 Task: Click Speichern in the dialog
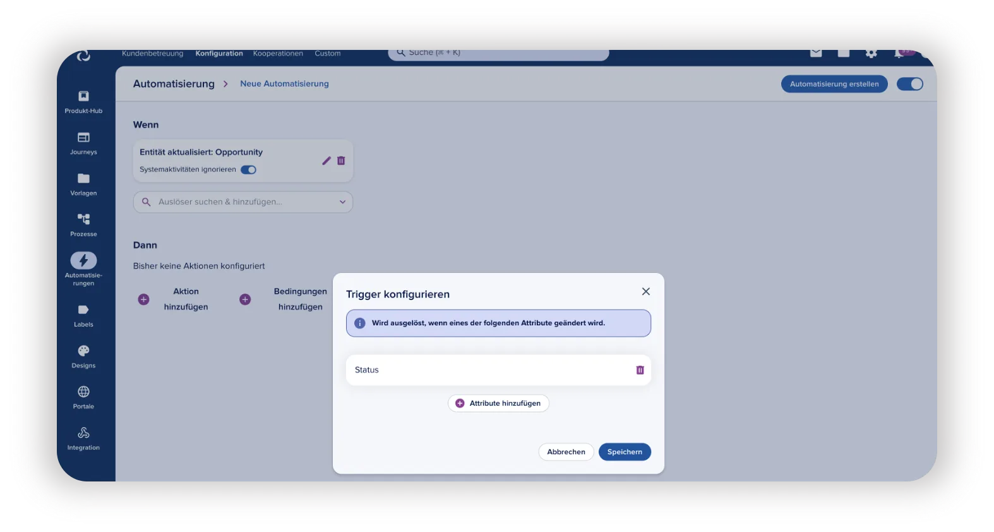point(625,452)
